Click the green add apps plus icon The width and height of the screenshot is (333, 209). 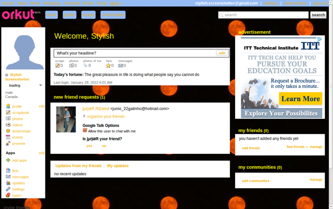tap(8, 160)
